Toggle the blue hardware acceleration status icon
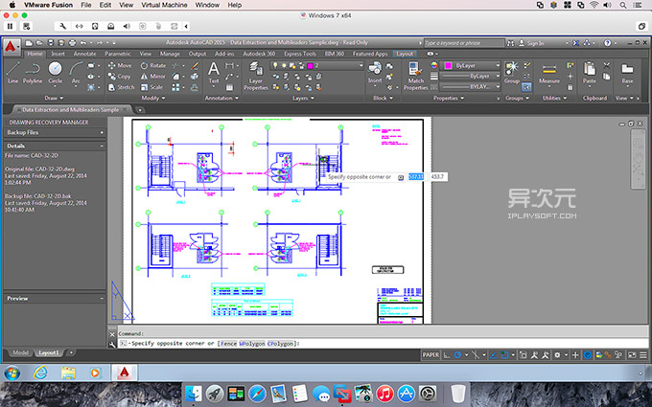This screenshot has height=407, width=652. [x=588, y=355]
